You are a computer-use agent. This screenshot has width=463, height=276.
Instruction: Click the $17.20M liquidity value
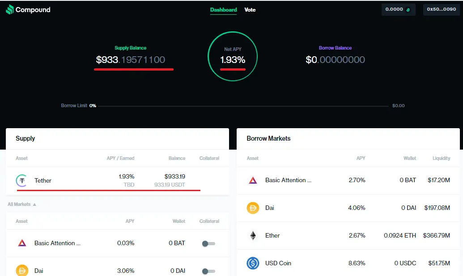point(439,180)
